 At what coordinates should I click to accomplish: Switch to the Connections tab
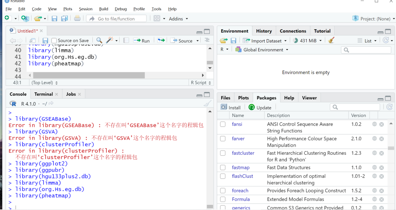(x=293, y=31)
